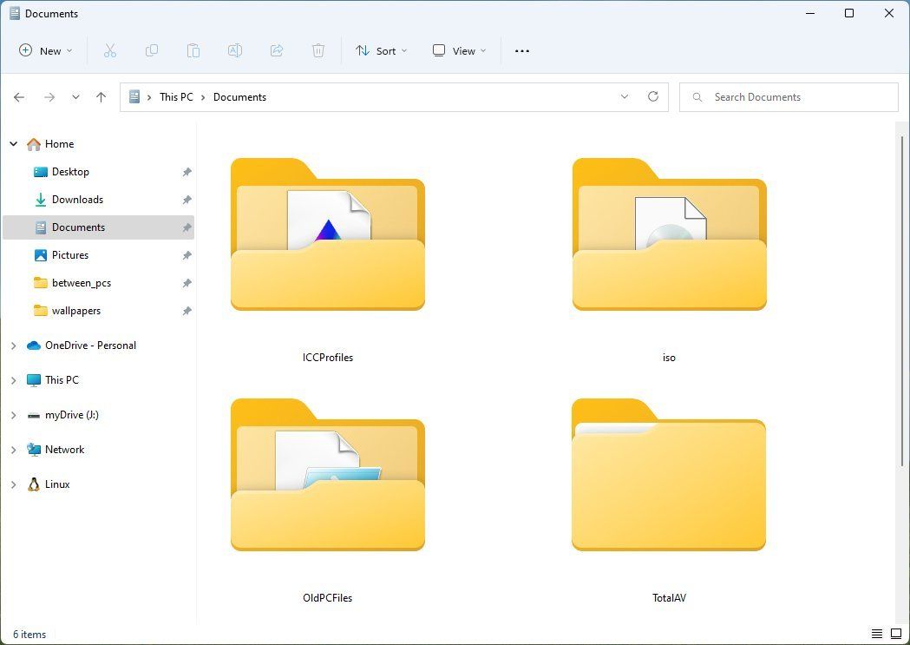Unpin Downloads from the sidebar
The image size is (910, 645).
pyautogui.click(x=187, y=200)
